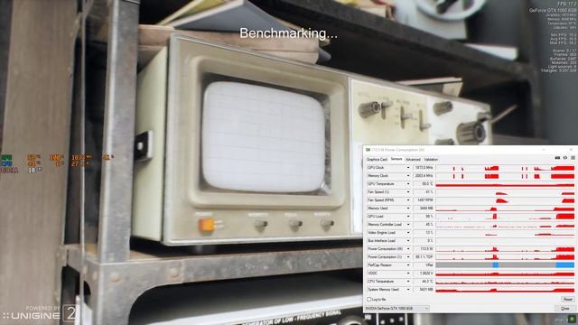Click the VDDC value field
The height and width of the screenshot is (325, 578).
click(424, 273)
